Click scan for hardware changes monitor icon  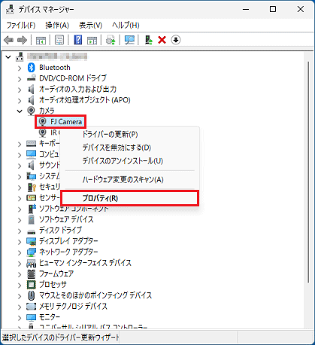pyautogui.click(x=129, y=40)
